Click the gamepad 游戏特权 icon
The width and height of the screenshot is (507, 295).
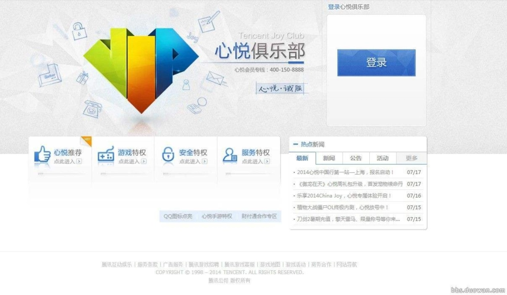(106, 155)
